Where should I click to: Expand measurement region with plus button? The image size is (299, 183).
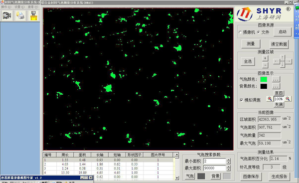[x=265, y=58]
